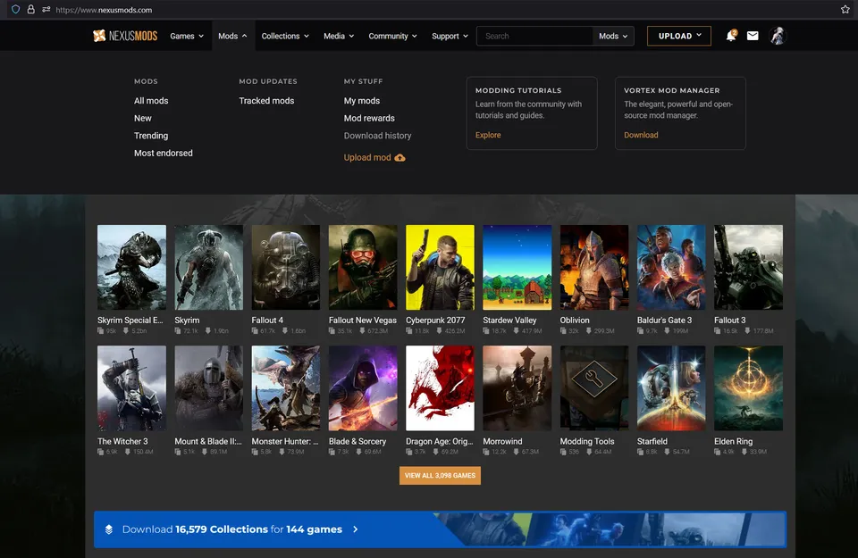Screen dimensions: 858x558
Task: Select Most endorsed in the menu
Action: click(163, 153)
